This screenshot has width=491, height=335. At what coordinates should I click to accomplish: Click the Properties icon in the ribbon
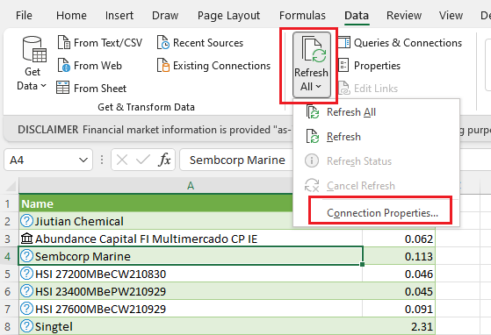point(343,65)
